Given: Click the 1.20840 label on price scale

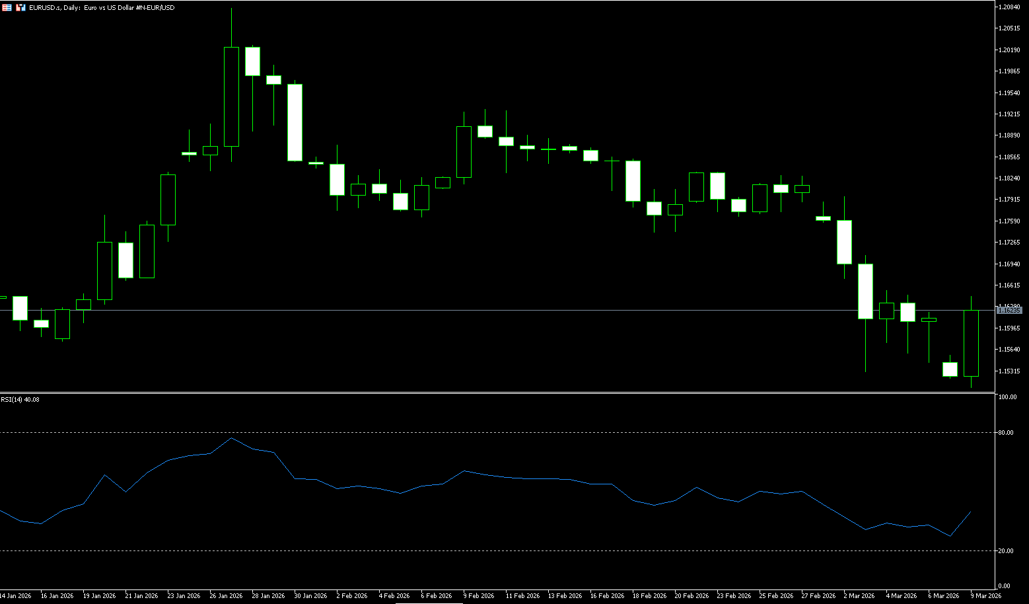Looking at the screenshot, I should pyautogui.click(x=1009, y=7).
